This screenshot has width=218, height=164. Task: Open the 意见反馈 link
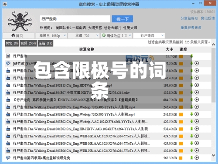(208, 18)
